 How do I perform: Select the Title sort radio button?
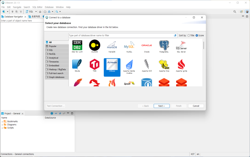coord(189,36)
